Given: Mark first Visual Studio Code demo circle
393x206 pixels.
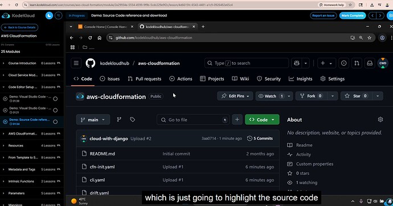Looking at the screenshot, I should 55,99.
